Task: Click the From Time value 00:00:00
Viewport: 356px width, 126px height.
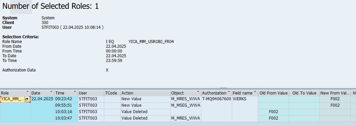Action: click(114, 51)
